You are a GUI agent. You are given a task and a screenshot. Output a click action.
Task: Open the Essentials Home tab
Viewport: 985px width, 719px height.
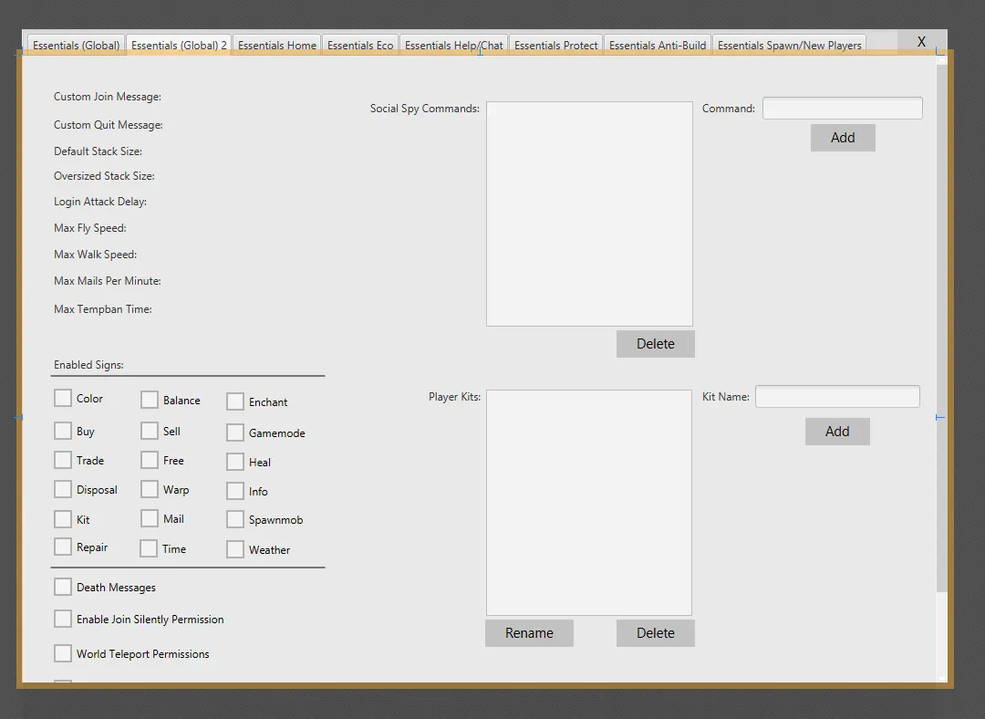click(x=277, y=46)
